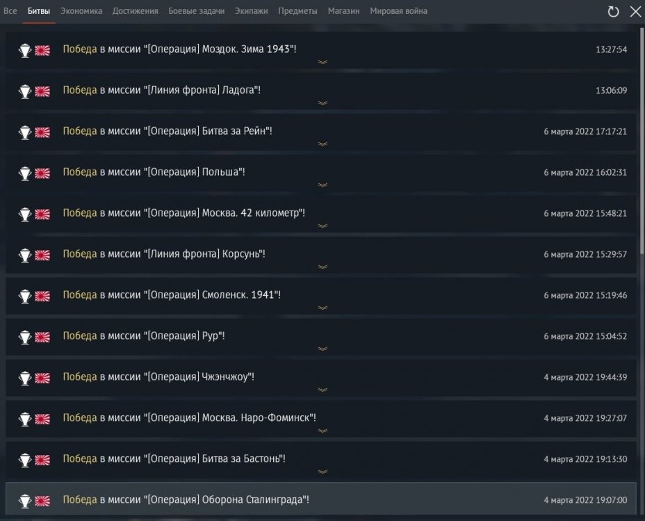
Task: Select the Мировая война tab
Action: pyautogui.click(x=398, y=11)
